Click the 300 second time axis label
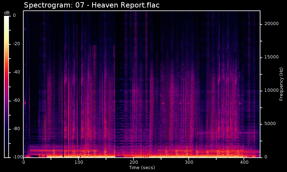Image resolution: width=287 pixels, height=172 pixels. [189, 162]
